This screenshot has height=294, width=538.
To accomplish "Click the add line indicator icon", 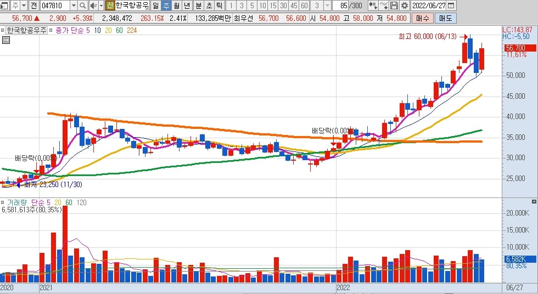I will point(384,5).
